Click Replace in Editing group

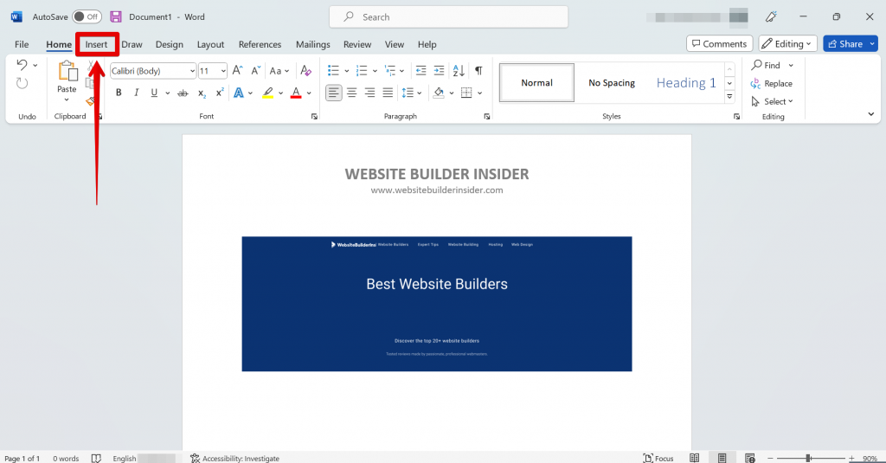tap(771, 84)
